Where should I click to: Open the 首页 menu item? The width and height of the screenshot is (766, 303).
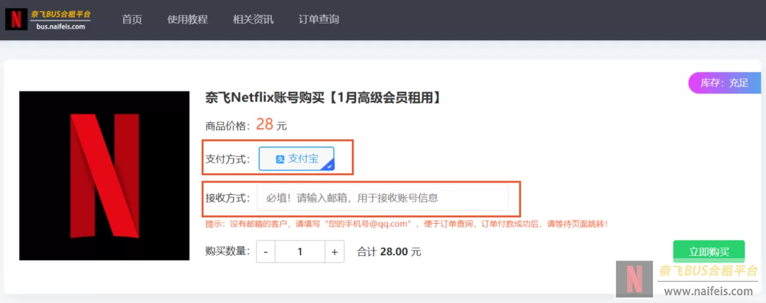[x=132, y=19]
